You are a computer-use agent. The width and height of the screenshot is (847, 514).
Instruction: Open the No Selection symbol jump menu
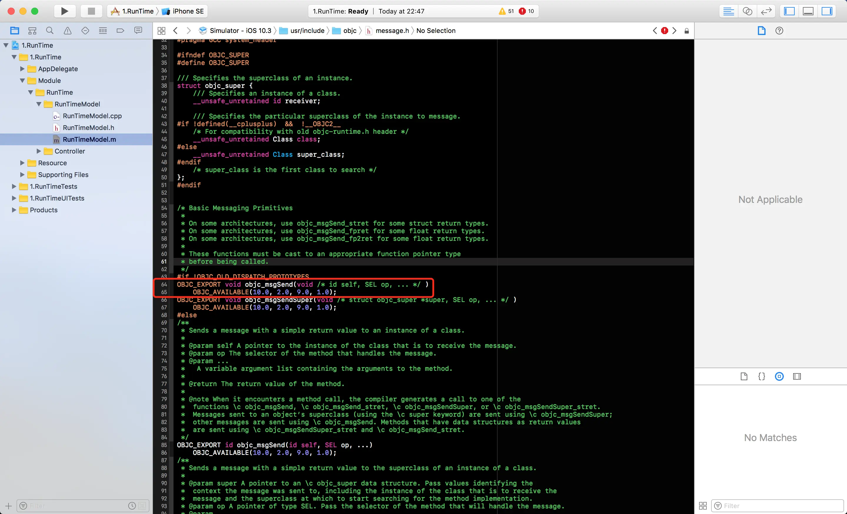coord(436,31)
